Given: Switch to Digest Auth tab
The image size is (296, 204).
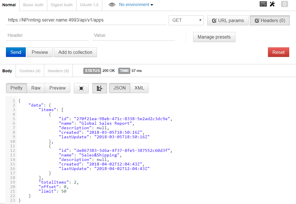Looking at the screenshot, I should click(x=62, y=5).
